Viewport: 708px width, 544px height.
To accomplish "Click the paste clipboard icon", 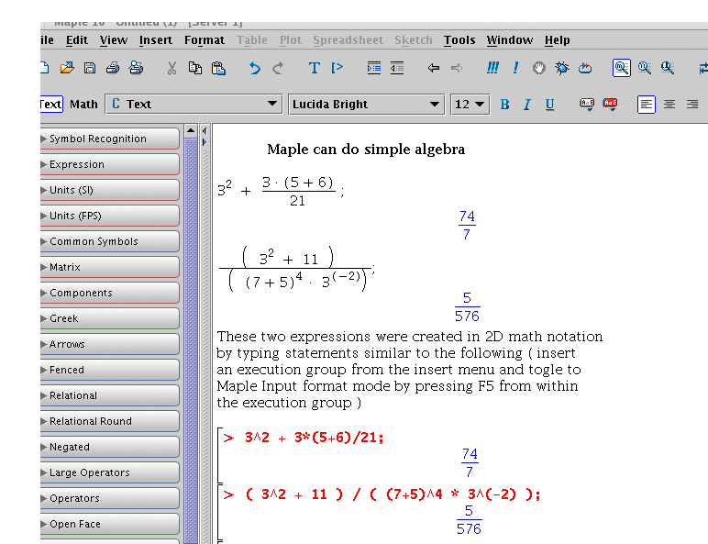I will point(218,68).
